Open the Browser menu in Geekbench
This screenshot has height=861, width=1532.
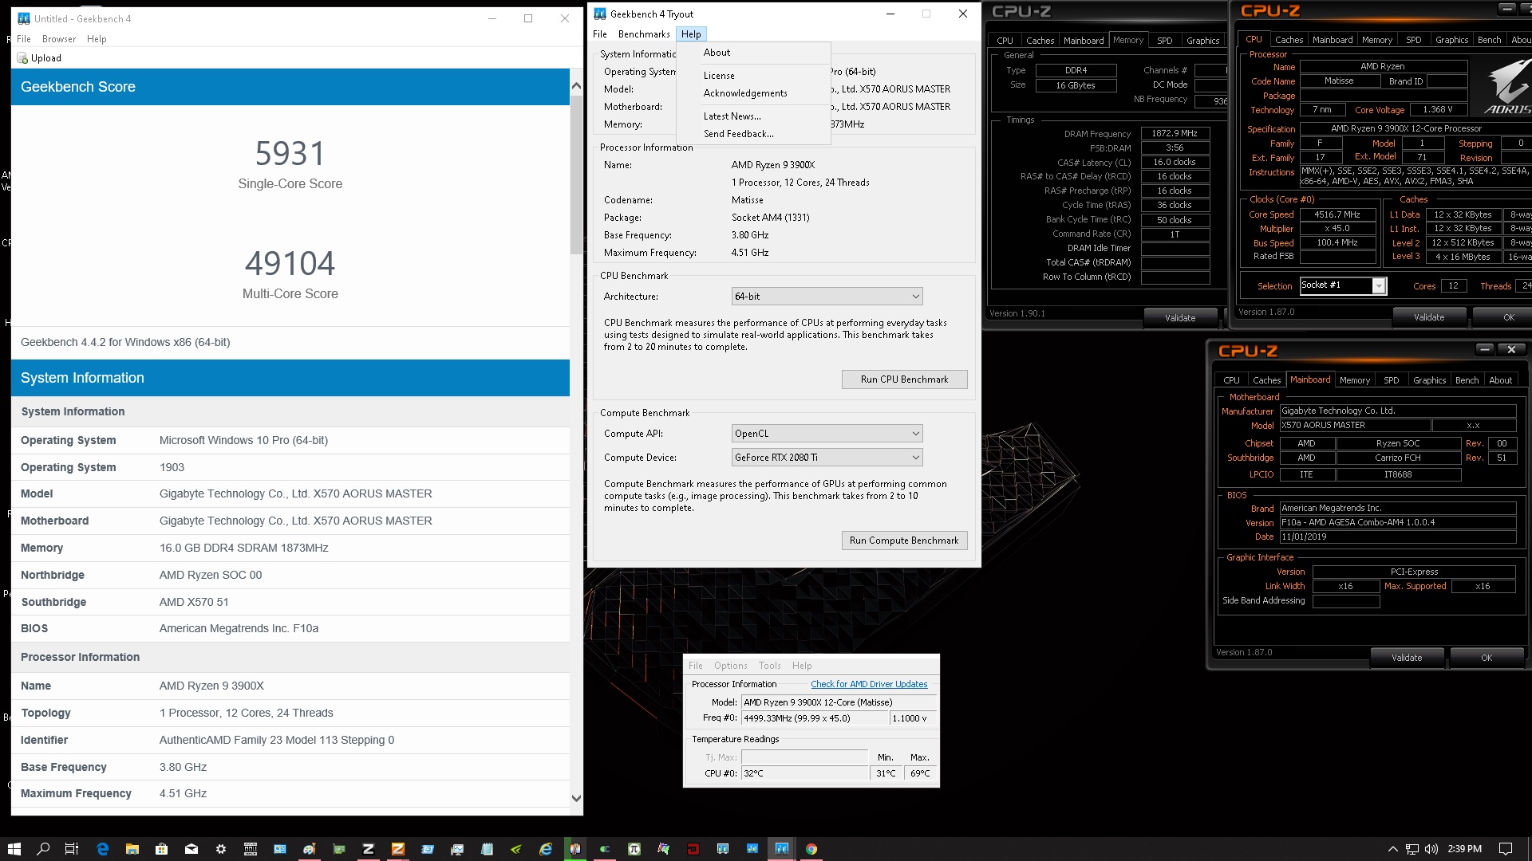click(x=59, y=39)
